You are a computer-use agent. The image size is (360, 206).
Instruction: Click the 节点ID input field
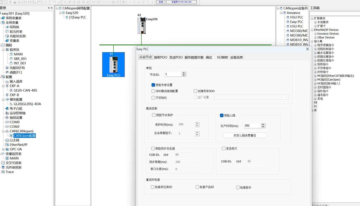click(x=172, y=74)
